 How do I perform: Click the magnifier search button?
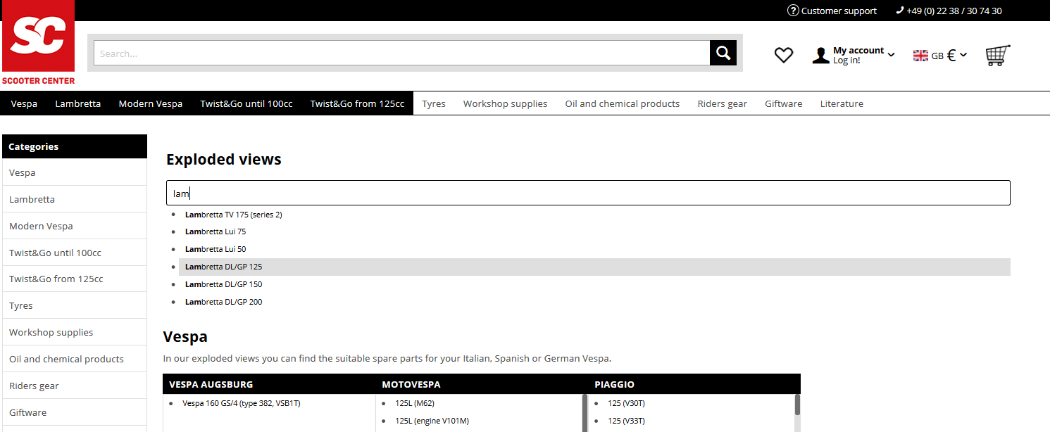(x=723, y=53)
